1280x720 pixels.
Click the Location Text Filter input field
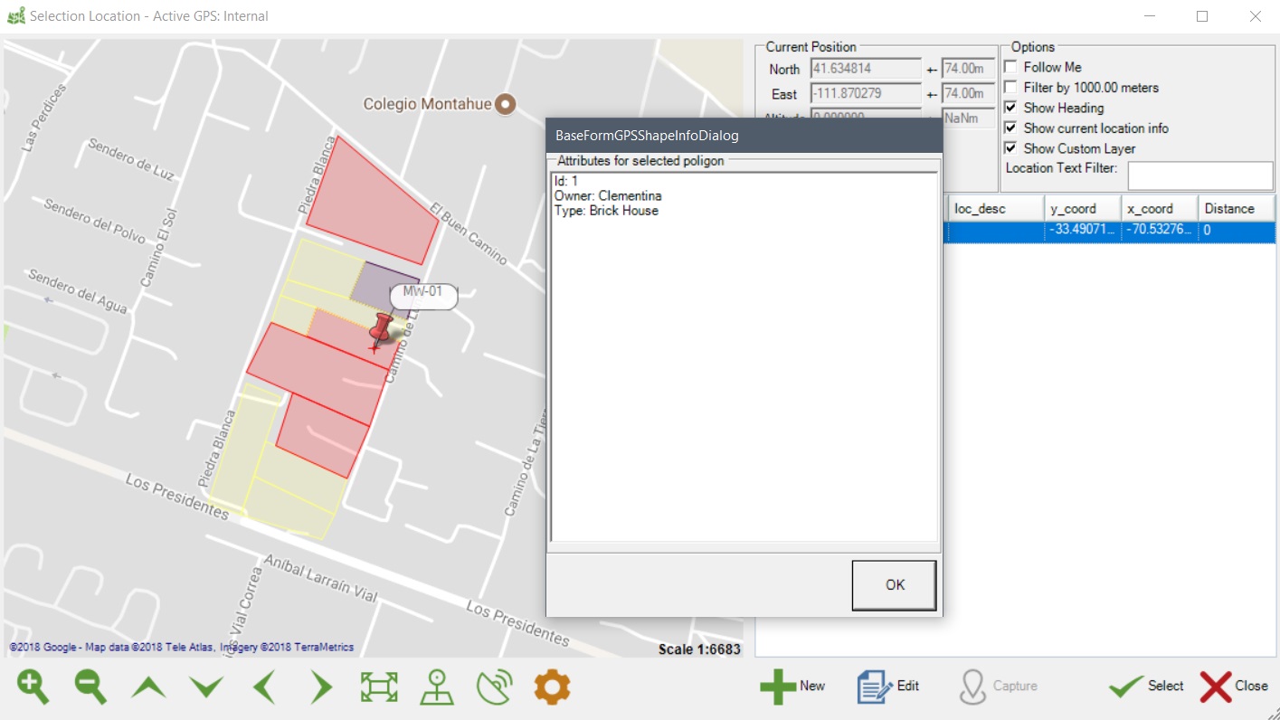pyautogui.click(x=1199, y=176)
